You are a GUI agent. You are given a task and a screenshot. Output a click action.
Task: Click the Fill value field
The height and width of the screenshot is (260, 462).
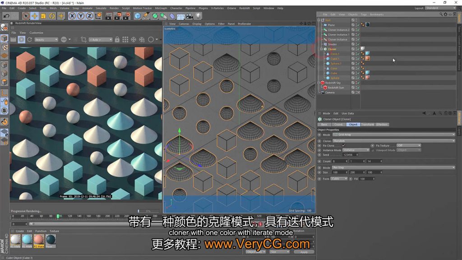point(367,179)
